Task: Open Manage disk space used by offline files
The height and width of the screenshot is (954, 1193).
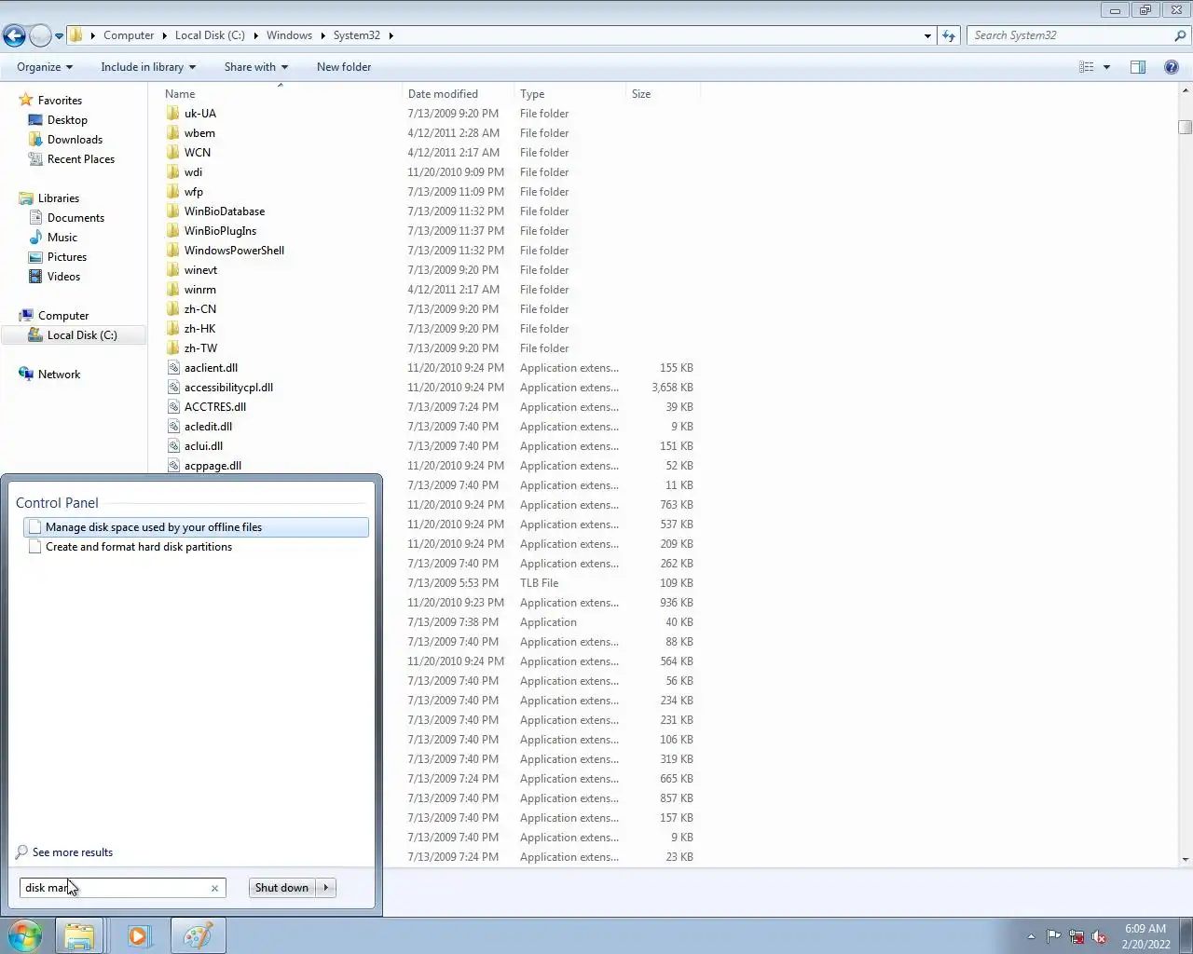Action: coord(196,527)
